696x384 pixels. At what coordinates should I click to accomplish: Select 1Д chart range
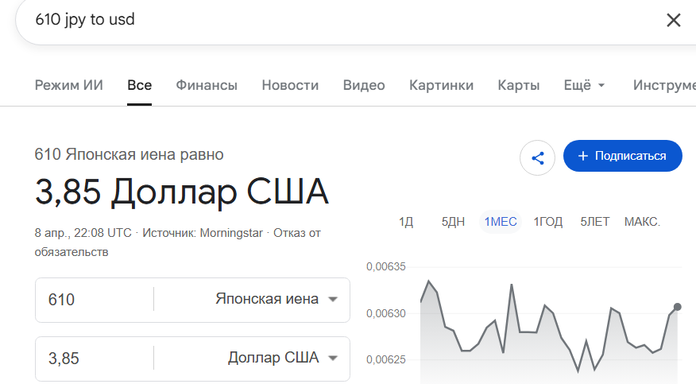[406, 222]
